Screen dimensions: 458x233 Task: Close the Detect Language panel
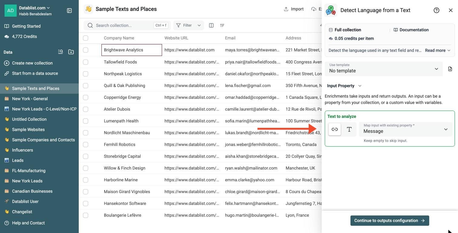pos(451,10)
